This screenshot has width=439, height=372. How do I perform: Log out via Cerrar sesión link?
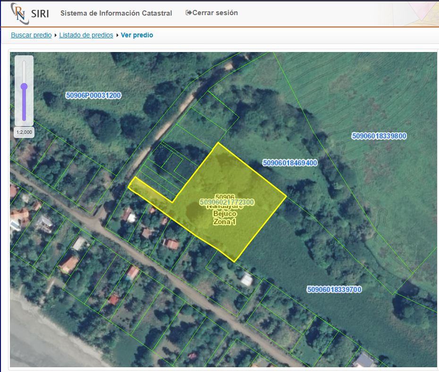(215, 13)
